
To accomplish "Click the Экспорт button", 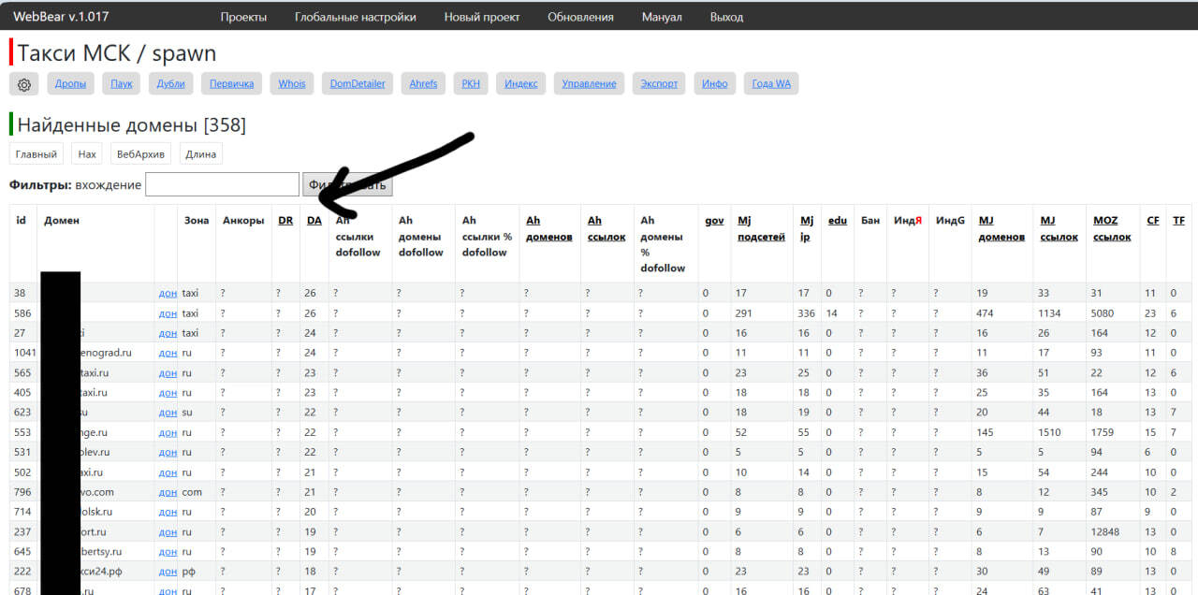I will point(659,84).
